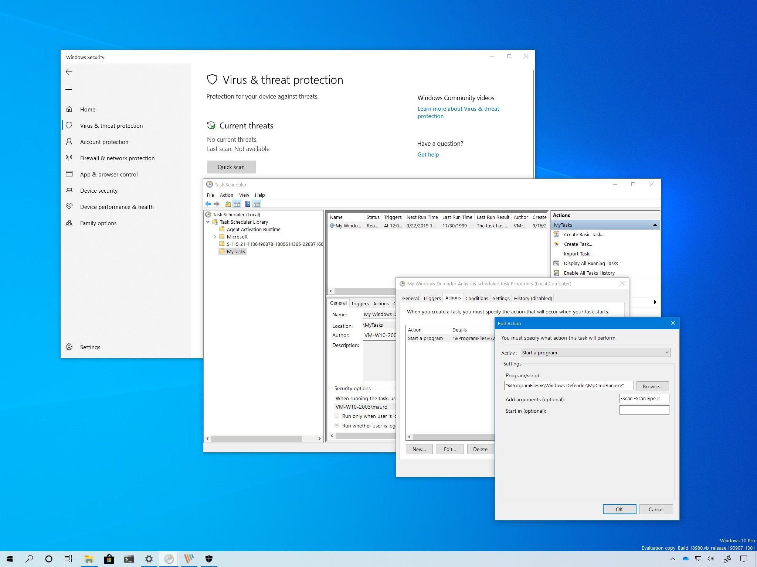
Task: Click the Quick scan button
Action: coord(231,167)
